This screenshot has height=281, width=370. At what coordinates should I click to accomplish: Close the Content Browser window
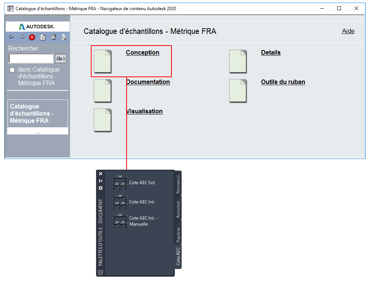coord(356,9)
